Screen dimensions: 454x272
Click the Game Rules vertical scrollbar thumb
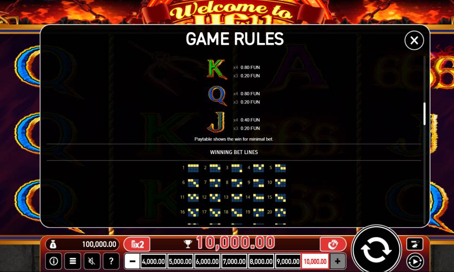(424, 114)
